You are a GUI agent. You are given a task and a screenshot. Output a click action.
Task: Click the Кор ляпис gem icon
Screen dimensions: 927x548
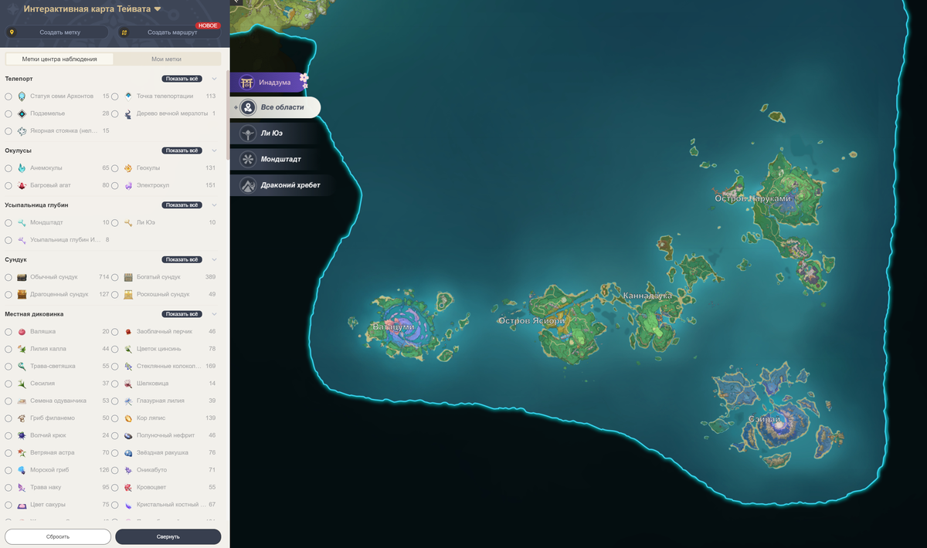coord(128,418)
